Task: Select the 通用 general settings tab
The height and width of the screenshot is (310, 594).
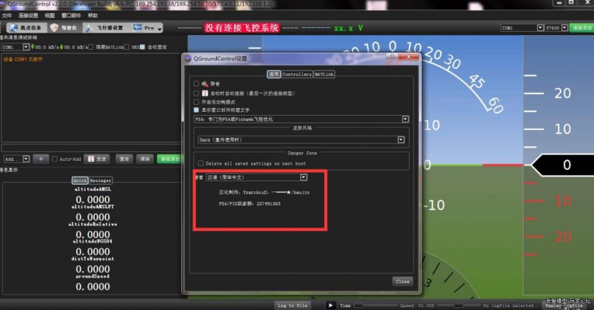Action: 274,75
